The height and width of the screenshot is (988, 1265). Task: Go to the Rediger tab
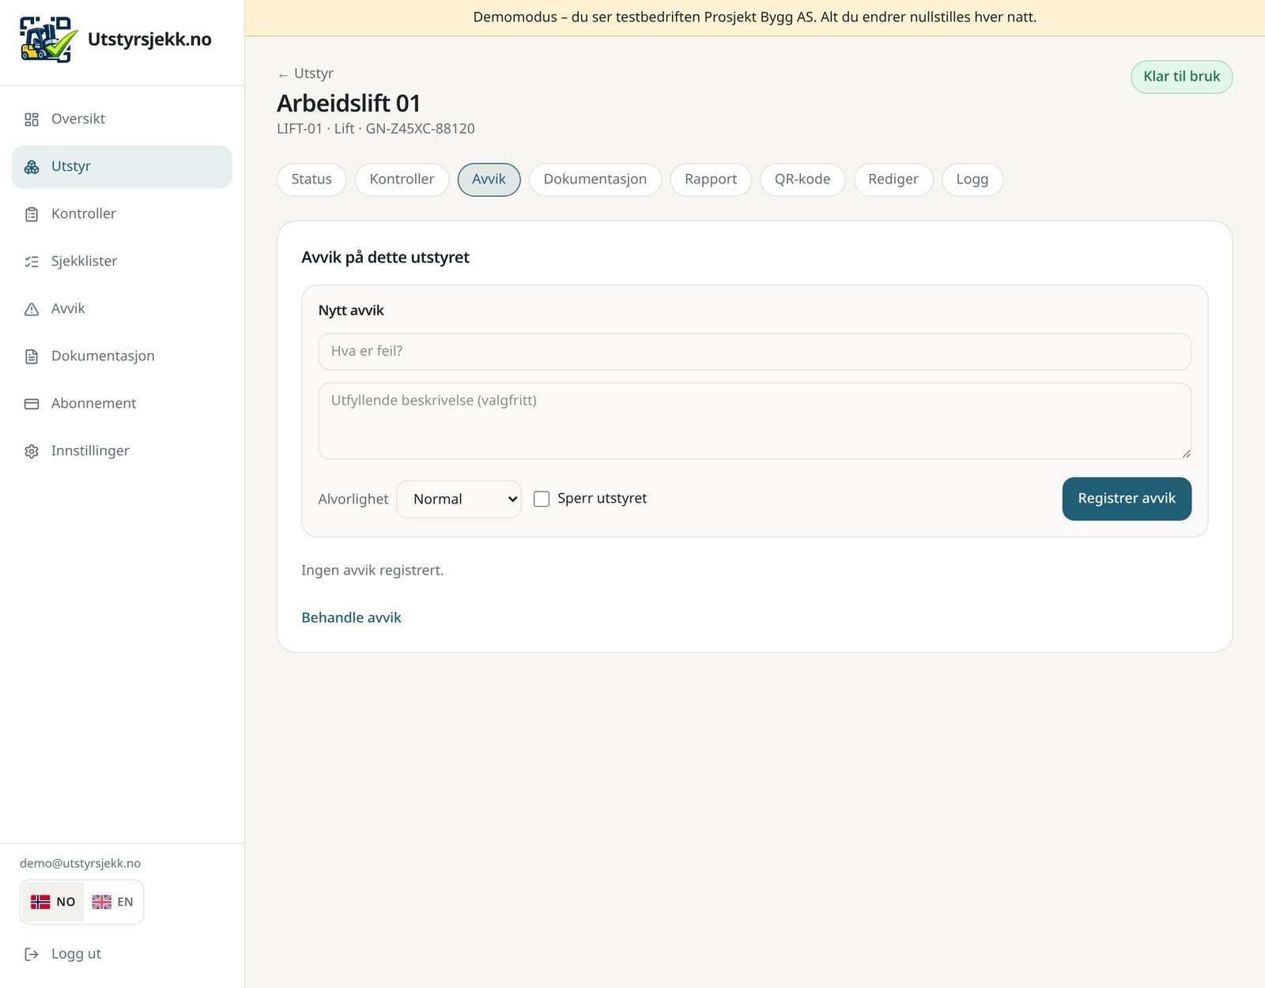click(893, 179)
